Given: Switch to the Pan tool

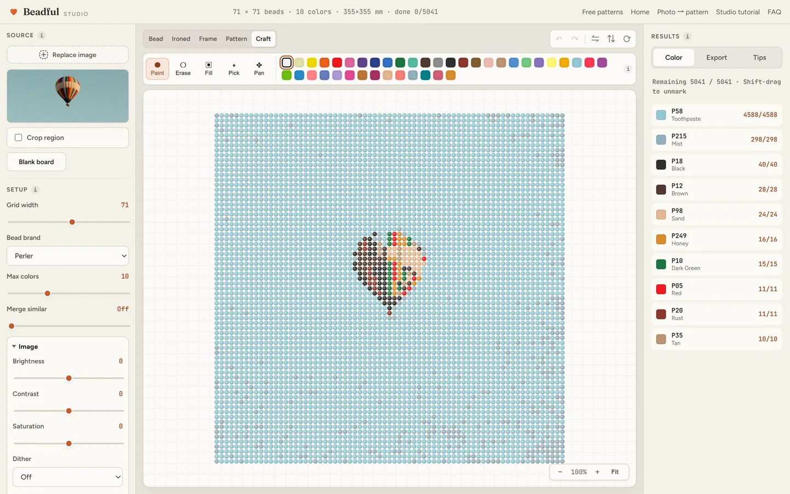Looking at the screenshot, I should click(259, 69).
